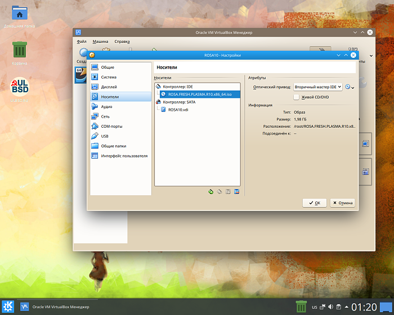Select the SATA controller in storage tree
The height and width of the screenshot is (315, 394).
198,102
